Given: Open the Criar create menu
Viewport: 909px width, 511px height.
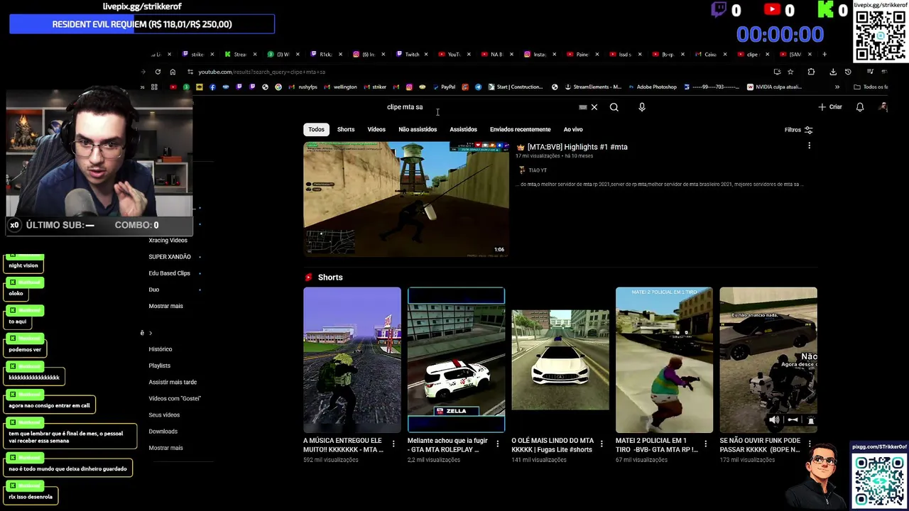Looking at the screenshot, I should (830, 107).
